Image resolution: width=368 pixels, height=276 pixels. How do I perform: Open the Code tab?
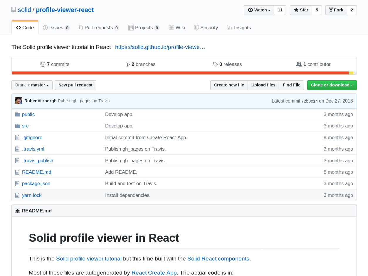point(25,28)
